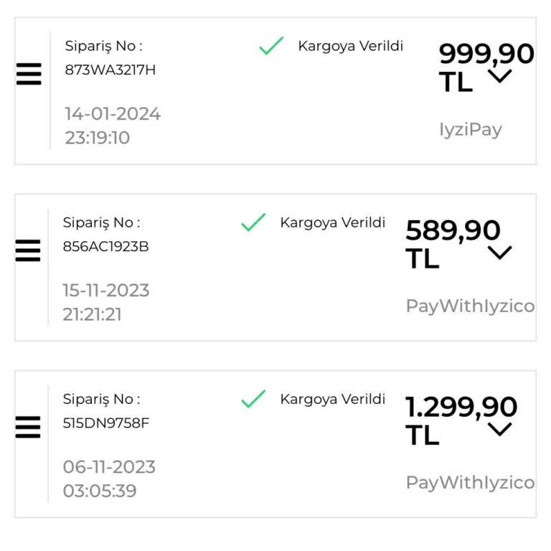Expand the 589,90 TL order details
551x551 pixels.
pos(499,253)
